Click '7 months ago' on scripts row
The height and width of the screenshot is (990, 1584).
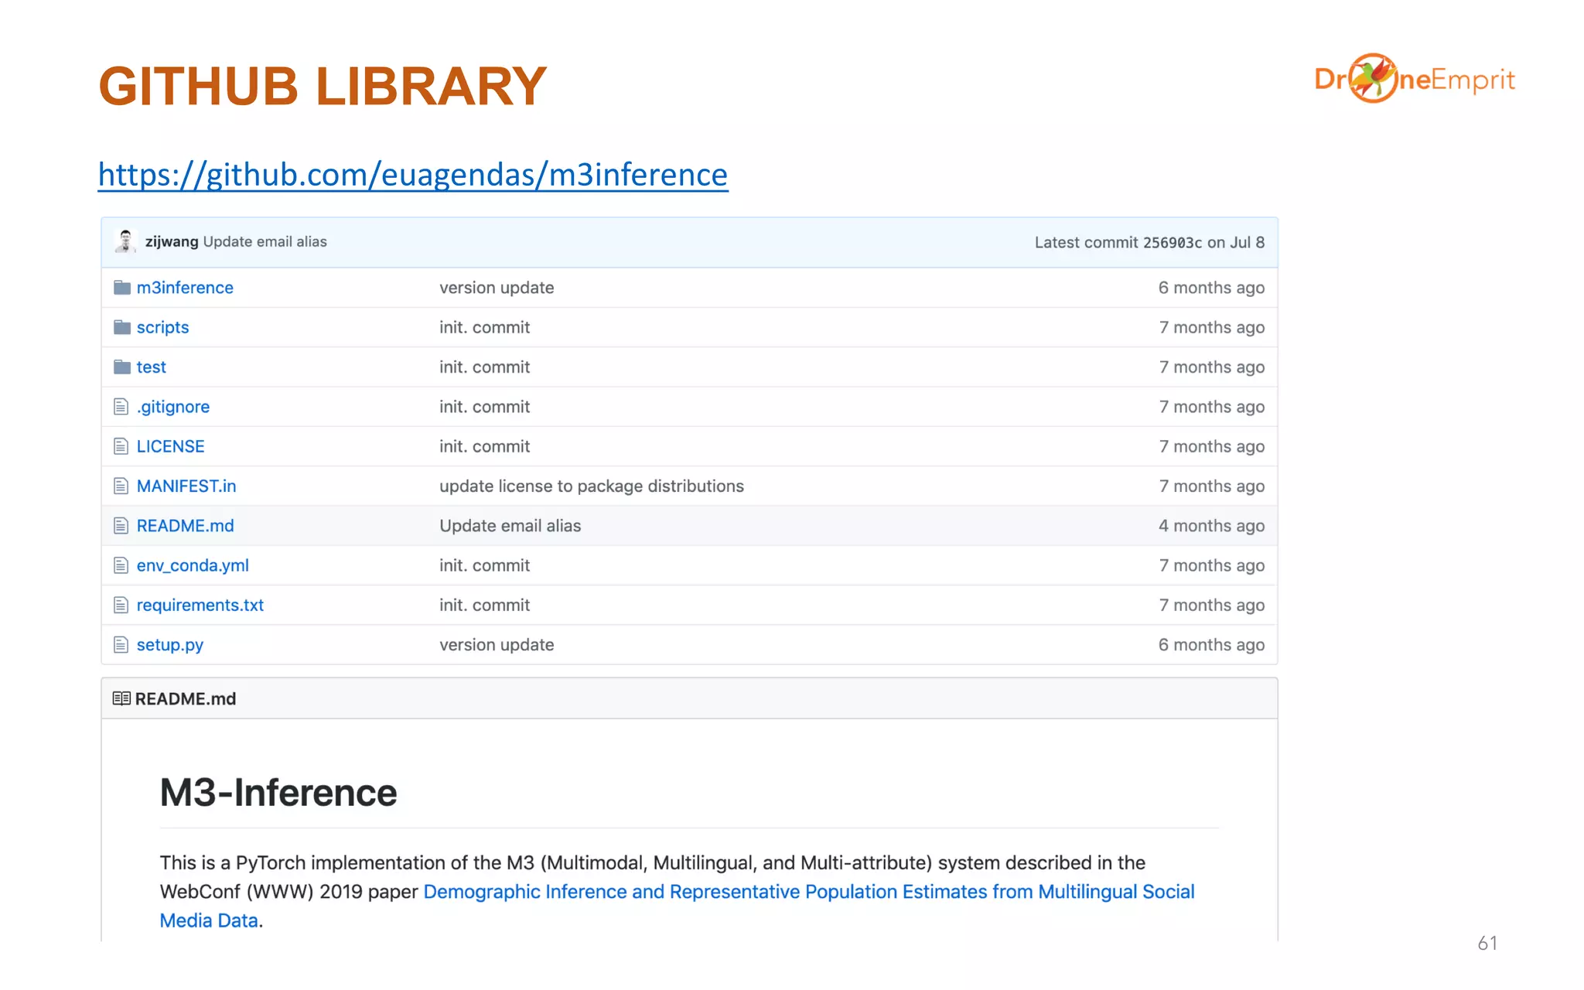point(1211,327)
